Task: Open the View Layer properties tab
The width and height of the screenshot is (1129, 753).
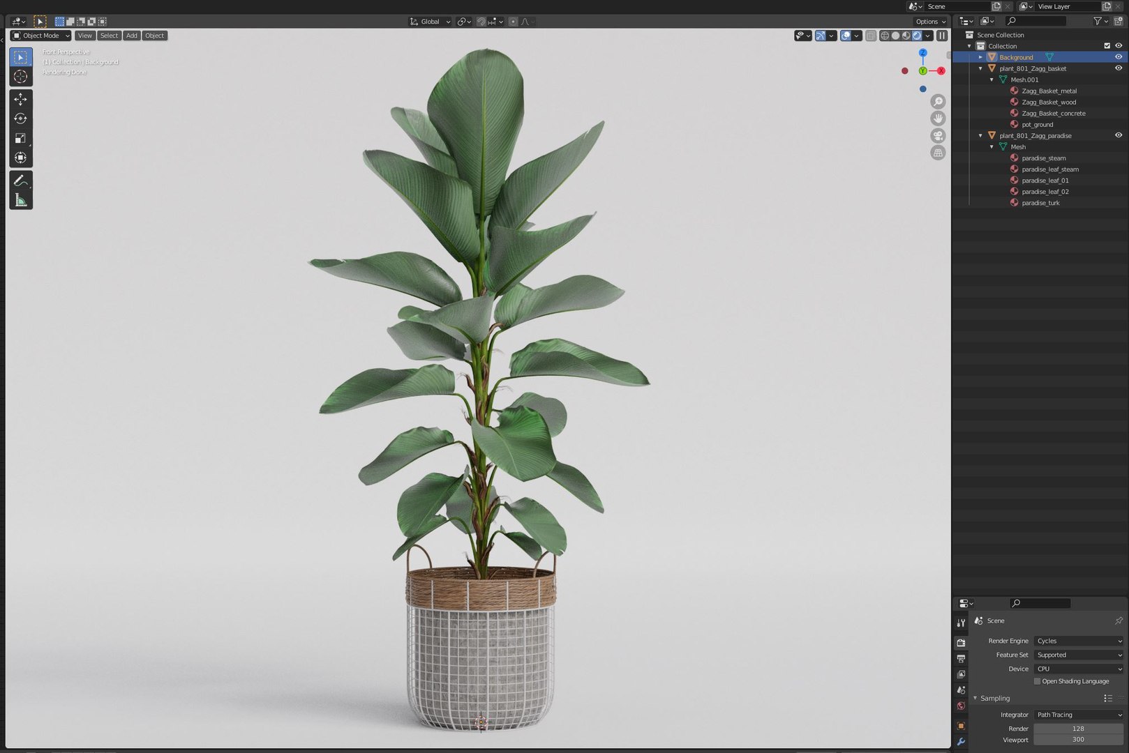Action: tap(961, 674)
